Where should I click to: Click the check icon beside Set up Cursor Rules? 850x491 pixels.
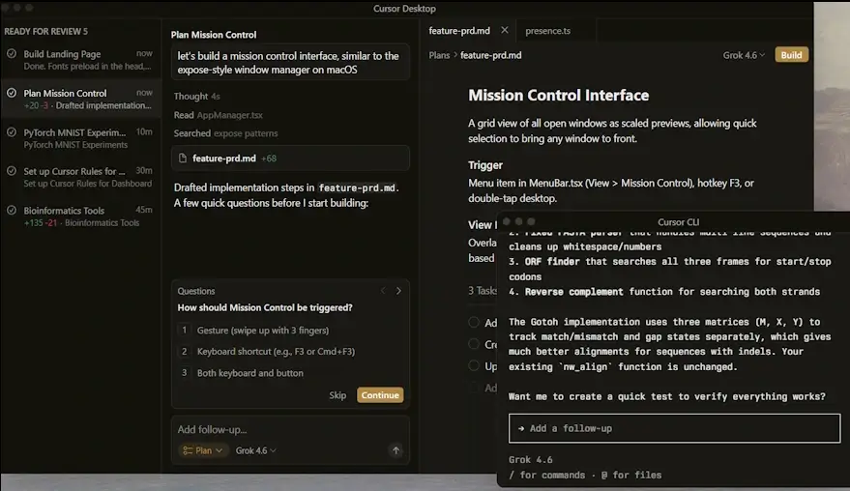(12, 171)
